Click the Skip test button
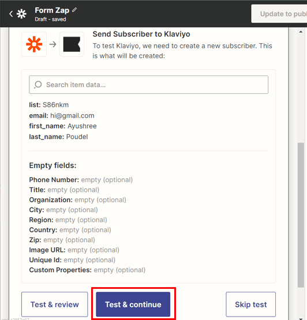Screen dimensions: 307x320 pos(250,304)
